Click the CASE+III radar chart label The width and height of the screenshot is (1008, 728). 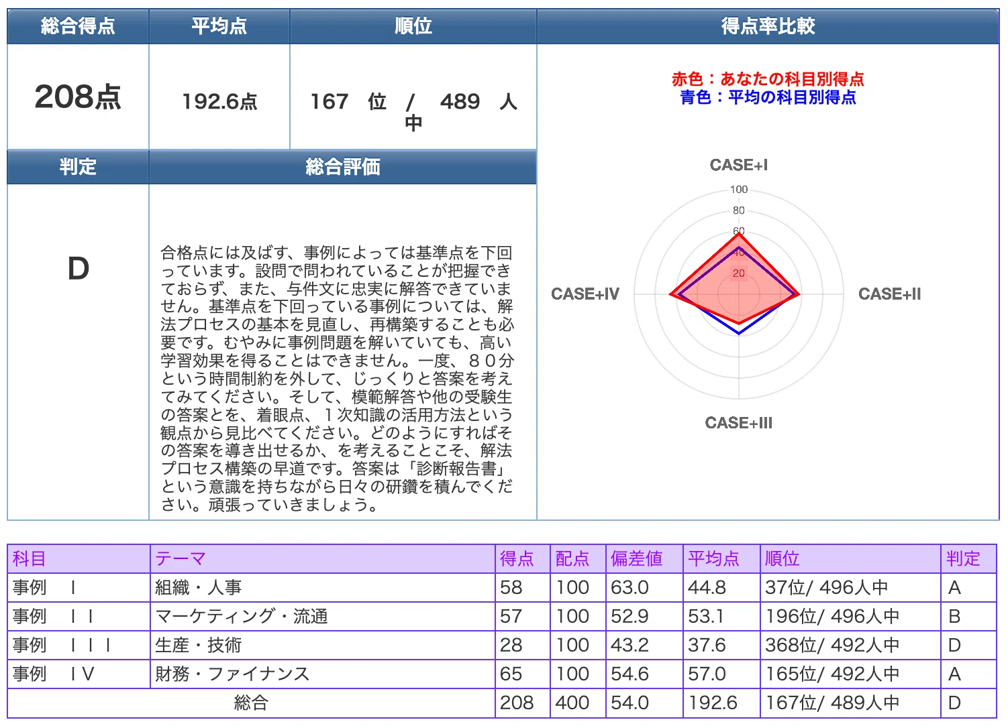(739, 422)
